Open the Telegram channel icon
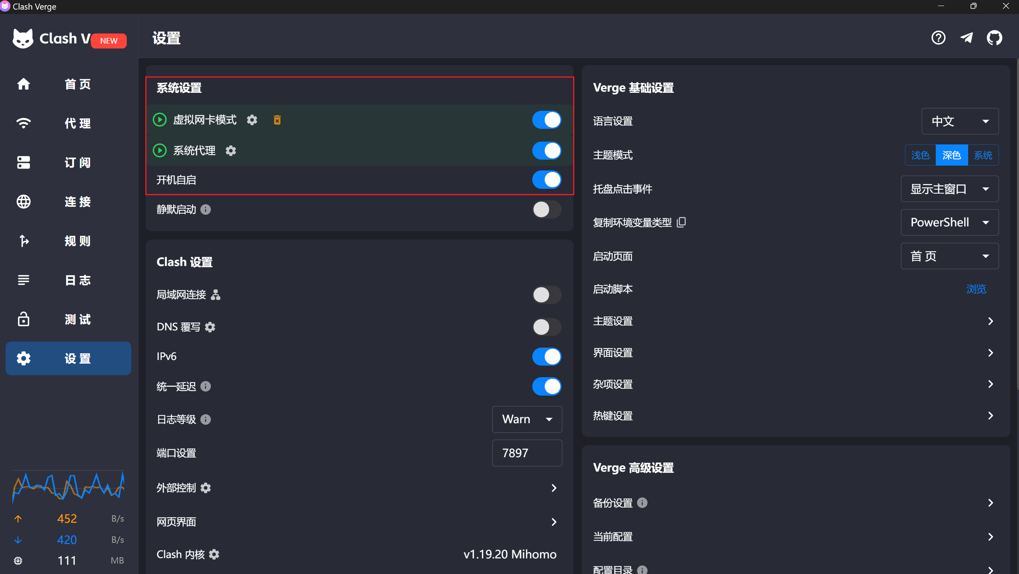1019x574 pixels. tap(967, 38)
